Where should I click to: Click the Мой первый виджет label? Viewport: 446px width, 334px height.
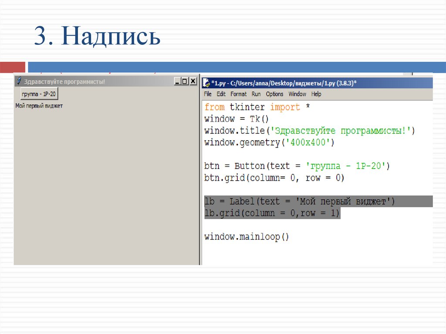pos(39,106)
